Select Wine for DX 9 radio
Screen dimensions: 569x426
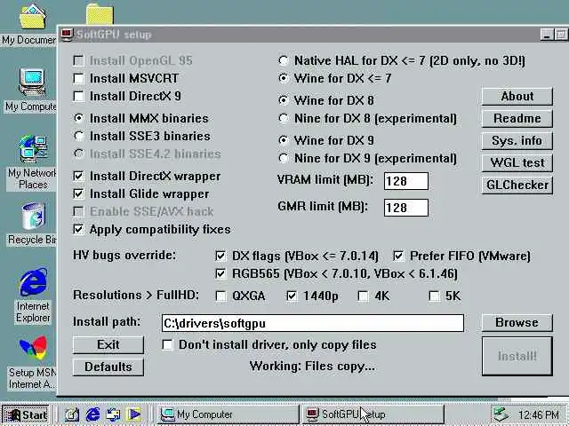(x=284, y=140)
